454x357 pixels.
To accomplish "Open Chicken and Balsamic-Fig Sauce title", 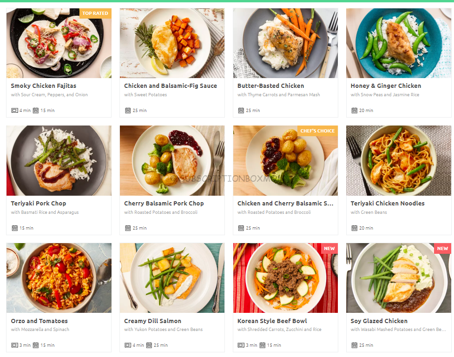I will (171, 86).
